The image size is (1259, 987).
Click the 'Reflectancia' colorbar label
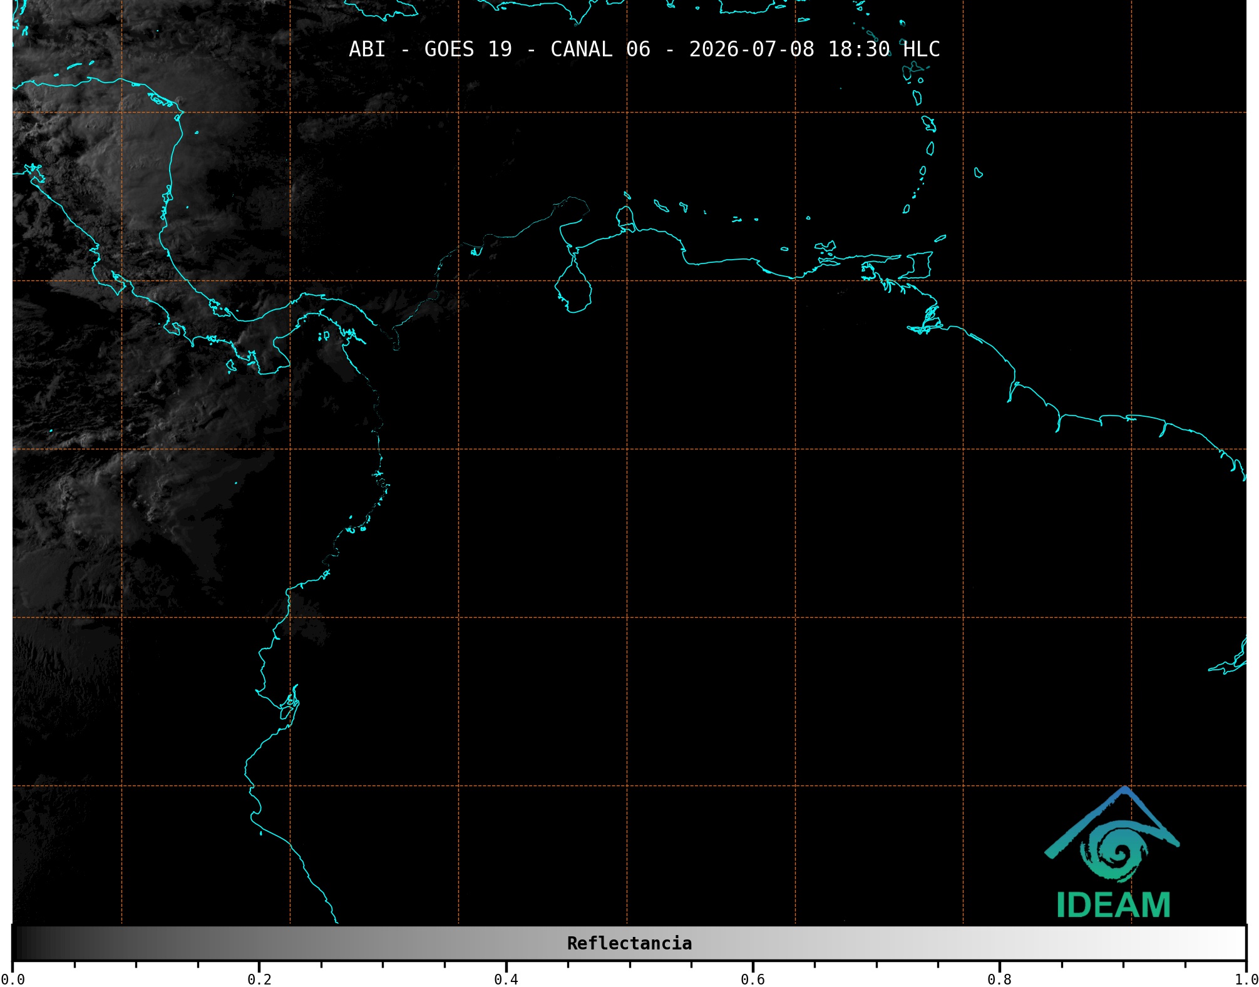[629, 943]
